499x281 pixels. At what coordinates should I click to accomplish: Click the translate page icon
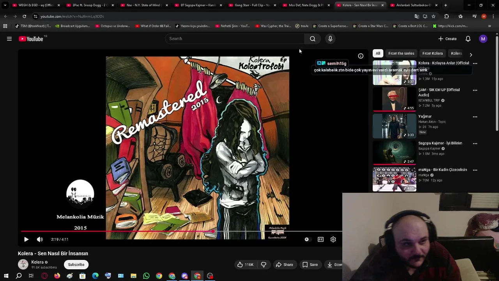coord(417,16)
